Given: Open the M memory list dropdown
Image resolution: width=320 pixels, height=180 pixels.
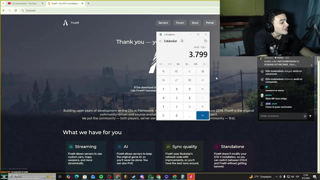Looking at the screenshot, I should pyautogui.click(x=204, y=64).
